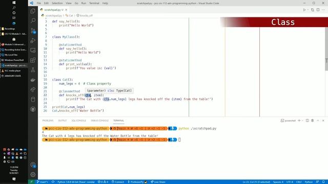Select the Python 3.8.8 interpreter status item
This screenshot has height=184, width=328.
(76, 182)
